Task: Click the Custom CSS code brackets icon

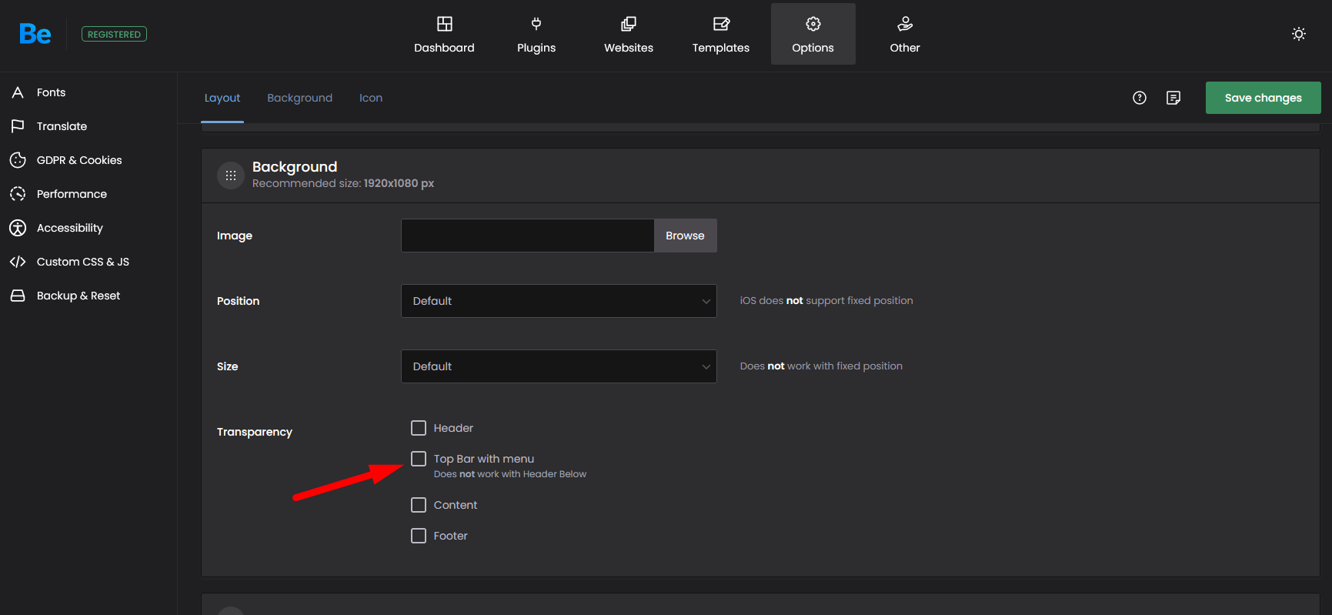Action: tap(18, 262)
